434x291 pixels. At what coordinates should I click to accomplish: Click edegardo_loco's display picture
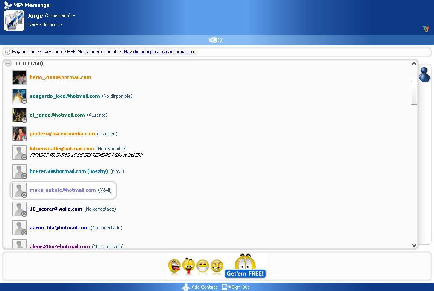pos(20,96)
